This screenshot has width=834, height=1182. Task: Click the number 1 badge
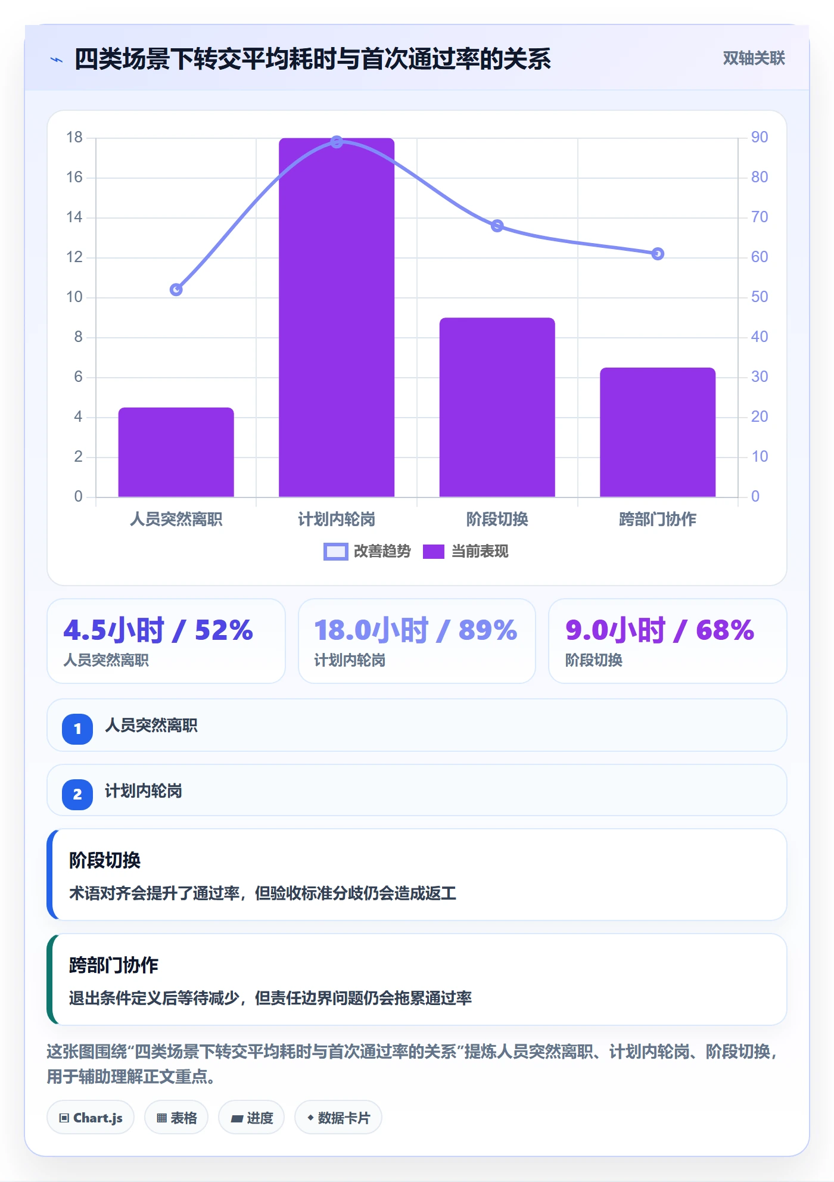tap(77, 729)
